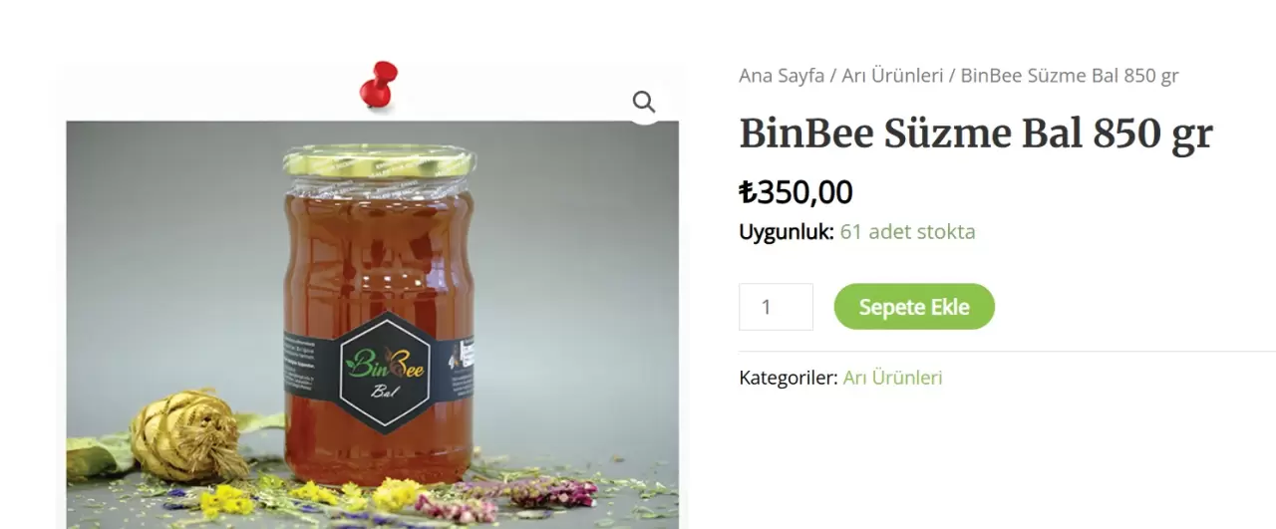The height and width of the screenshot is (529, 1276).
Task: Click the Uygunluk label
Action: (787, 232)
